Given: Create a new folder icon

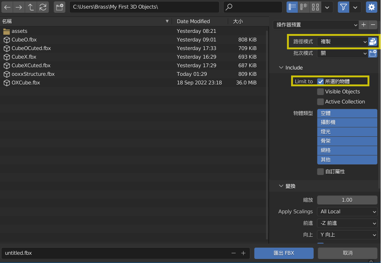Looking at the screenshot, I should pos(59,7).
